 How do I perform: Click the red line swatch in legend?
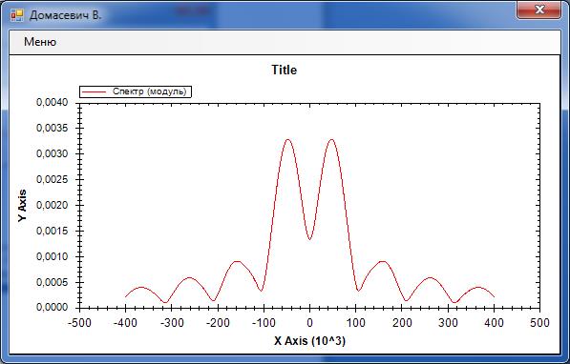(x=94, y=91)
